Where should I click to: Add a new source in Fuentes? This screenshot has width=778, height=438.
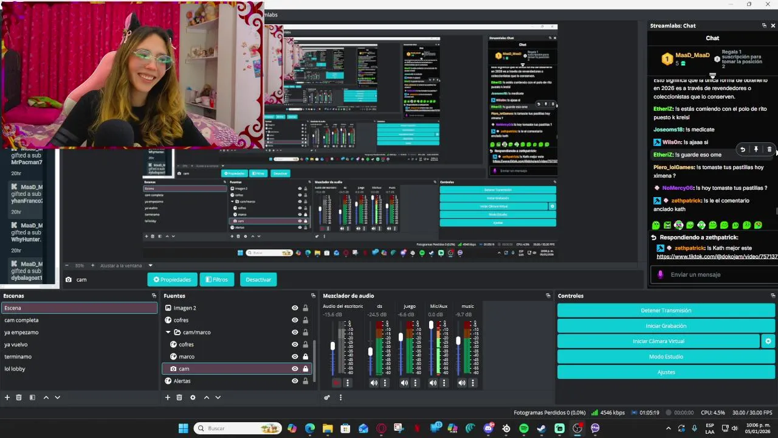(x=168, y=397)
